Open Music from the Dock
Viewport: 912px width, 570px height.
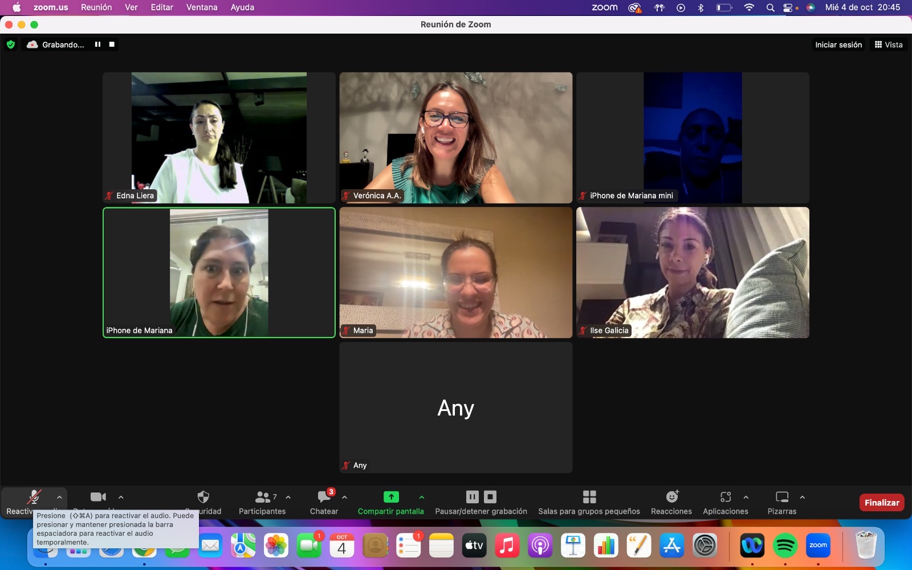tap(507, 546)
